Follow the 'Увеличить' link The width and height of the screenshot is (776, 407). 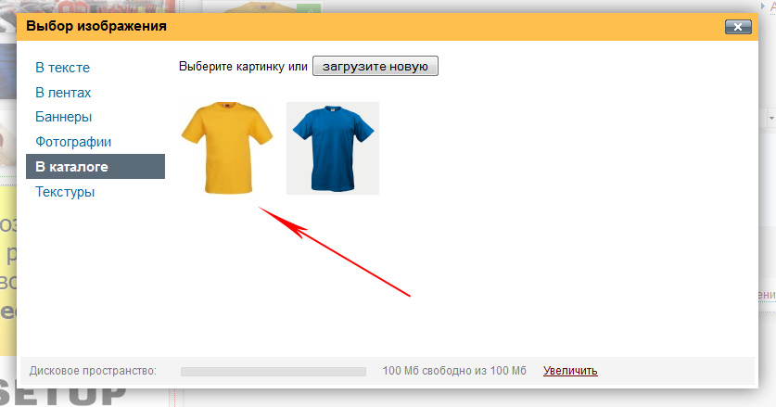(x=570, y=371)
